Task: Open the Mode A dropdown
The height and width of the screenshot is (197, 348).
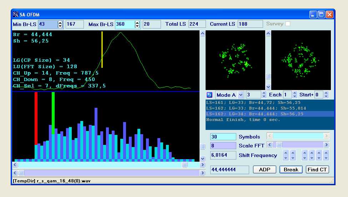Action: click(241, 95)
